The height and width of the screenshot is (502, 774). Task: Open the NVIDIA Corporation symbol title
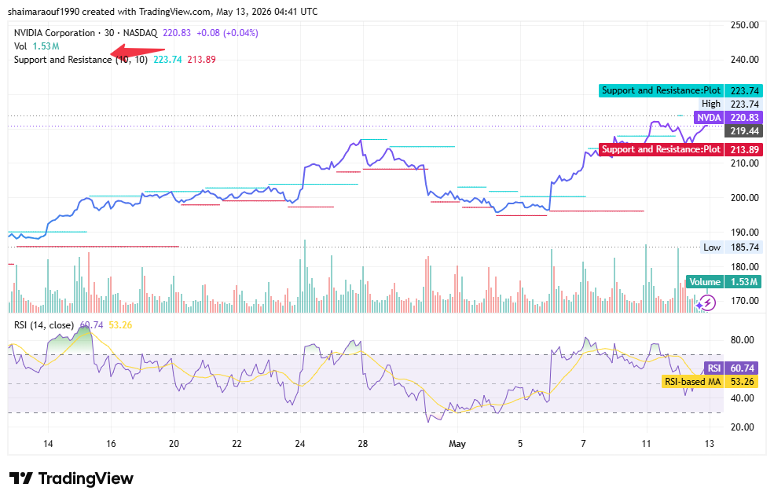point(54,33)
